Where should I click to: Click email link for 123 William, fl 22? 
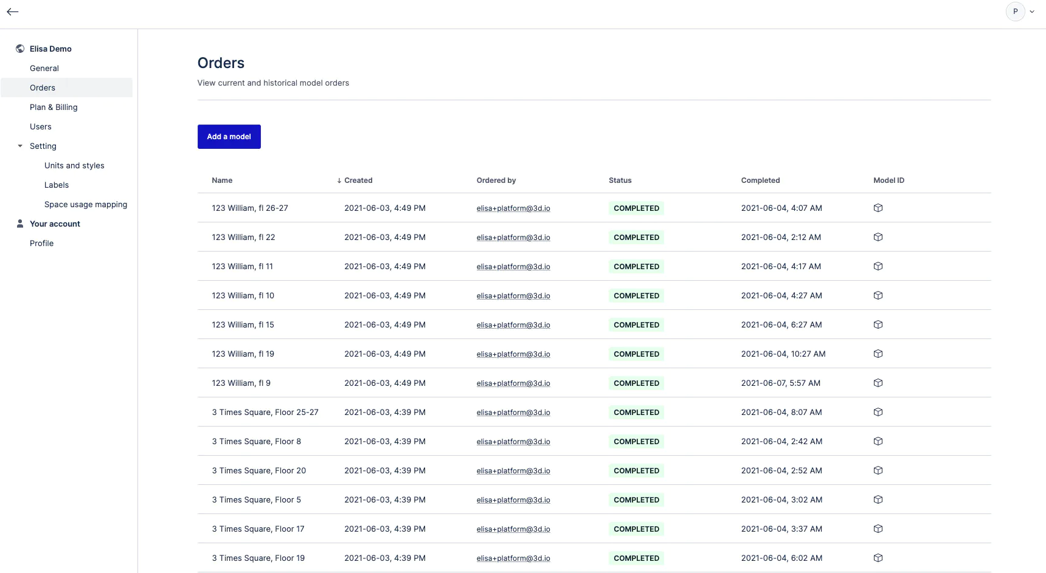click(x=513, y=238)
